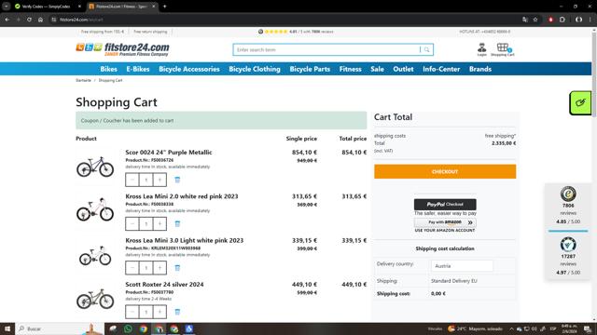Delete Scor 0024 Purple Metallic from cart
Image resolution: width=597 pixels, height=335 pixels.
(177, 180)
